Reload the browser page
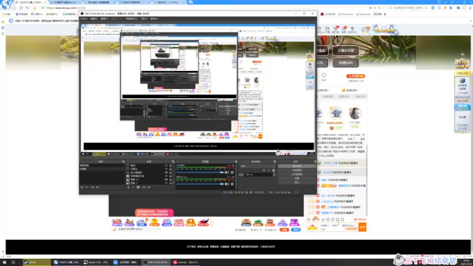This screenshot has width=473, height=266. 21,8
